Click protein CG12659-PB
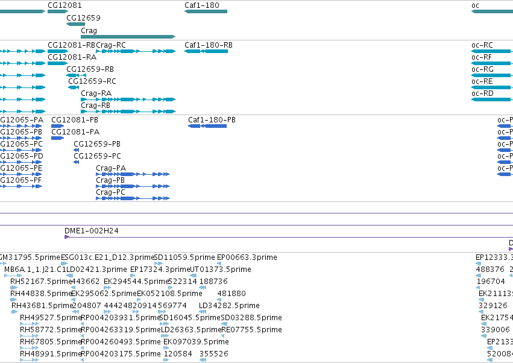Screen dimensions: 513x363 click(x=76, y=150)
